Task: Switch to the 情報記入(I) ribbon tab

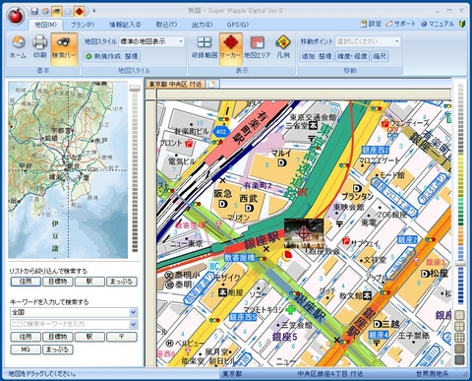Action: (x=125, y=25)
